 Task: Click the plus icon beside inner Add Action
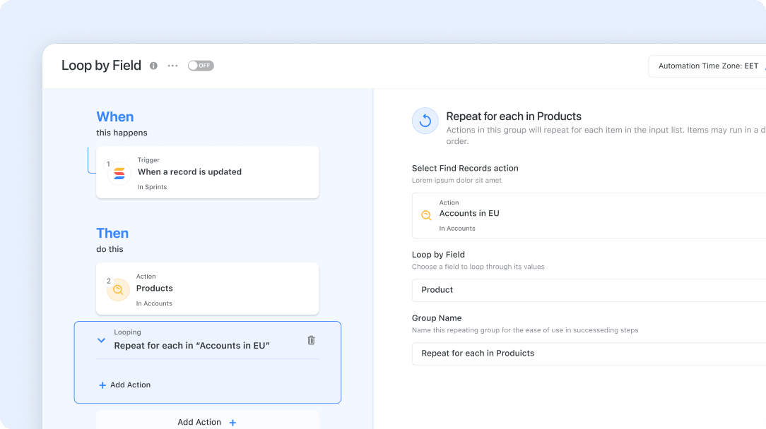[x=102, y=385]
